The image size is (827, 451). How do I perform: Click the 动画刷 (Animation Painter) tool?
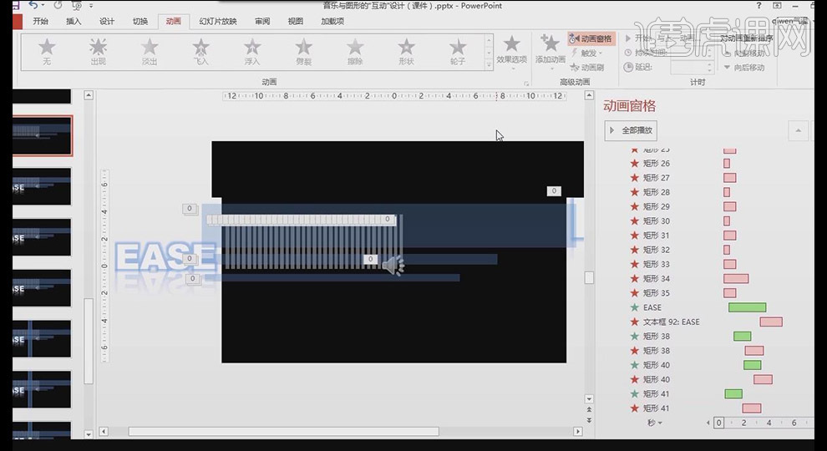click(x=586, y=68)
